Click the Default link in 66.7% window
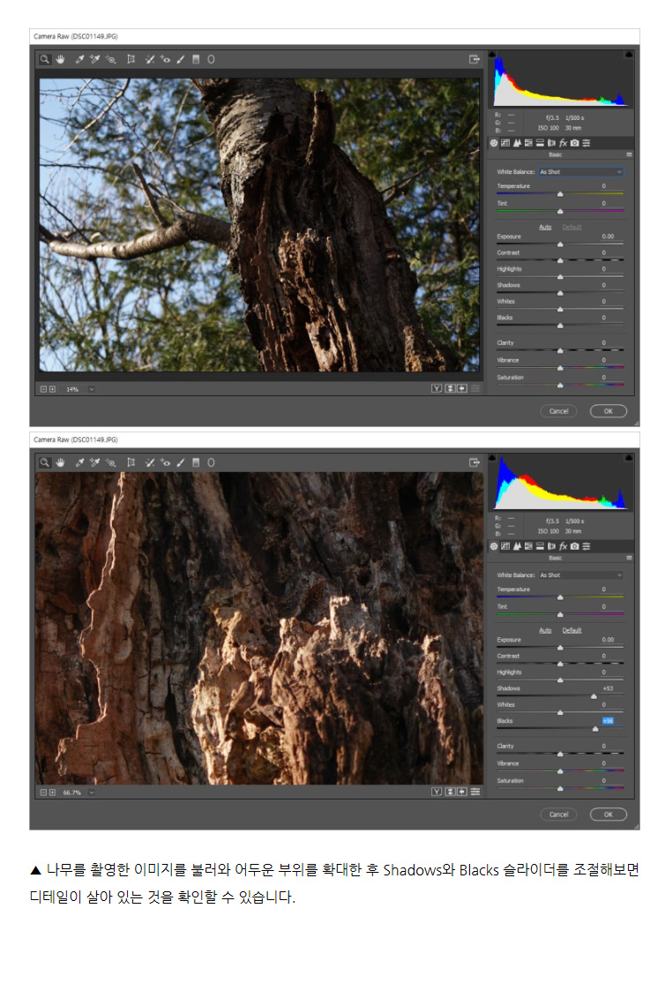 [x=572, y=631]
